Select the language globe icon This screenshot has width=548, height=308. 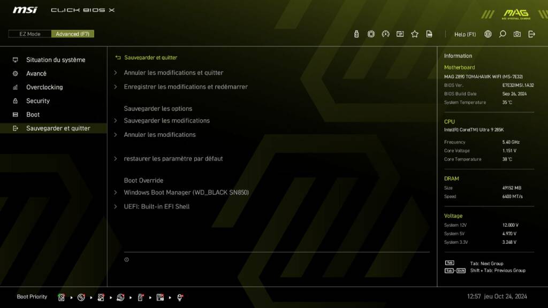coord(488,34)
